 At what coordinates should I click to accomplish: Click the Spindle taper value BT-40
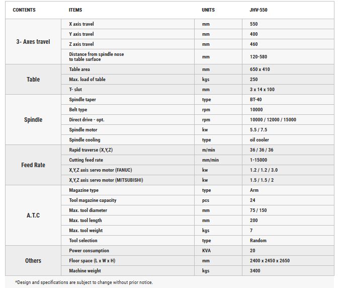255,100
